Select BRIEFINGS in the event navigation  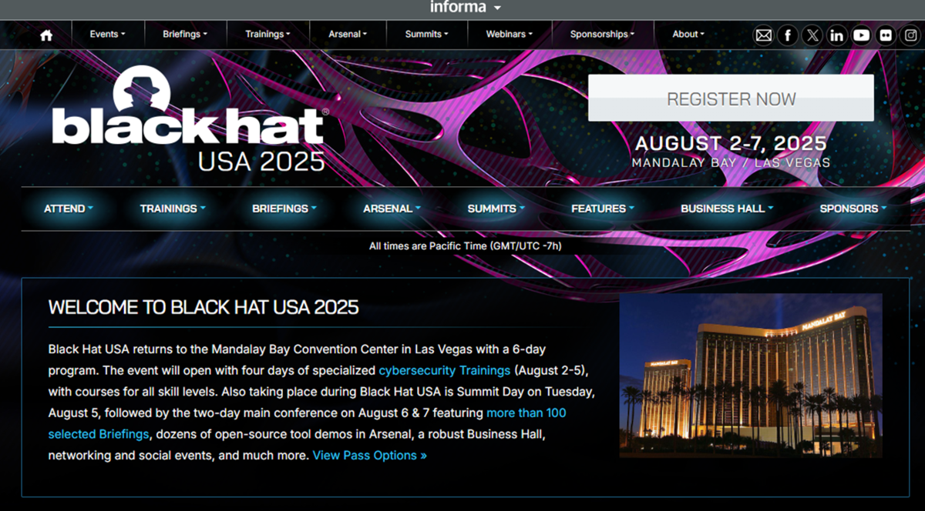pyautogui.click(x=284, y=209)
